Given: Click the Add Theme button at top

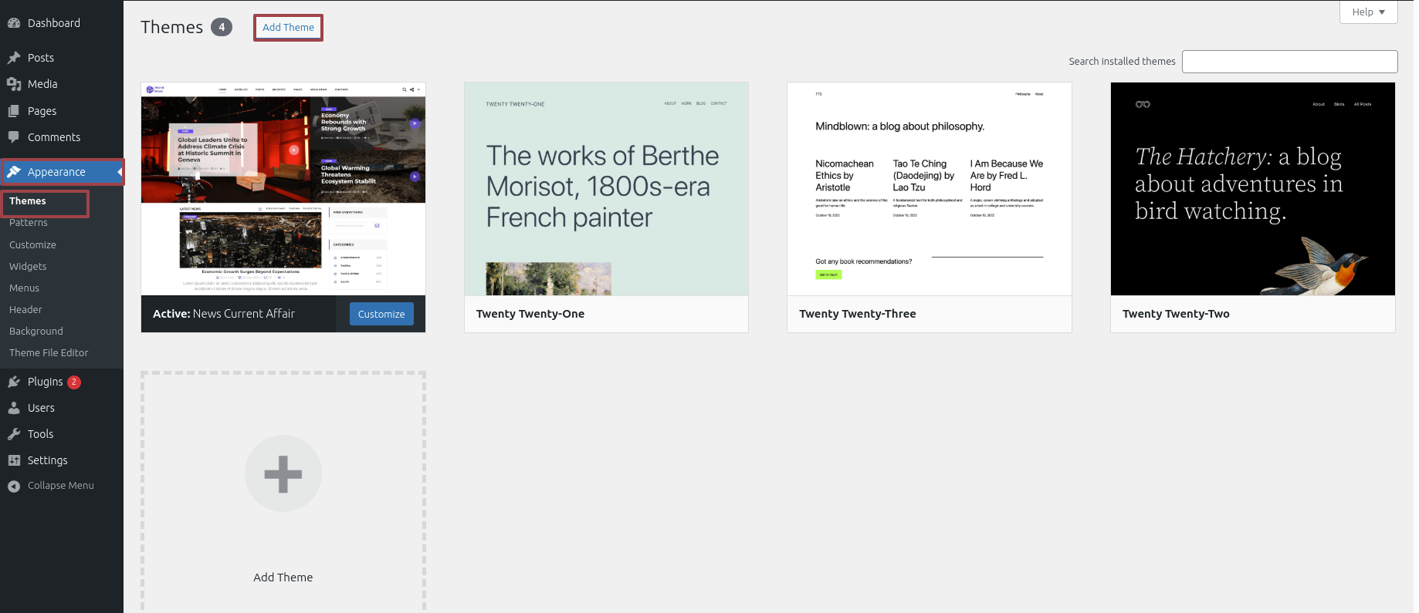Looking at the screenshot, I should [288, 28].
